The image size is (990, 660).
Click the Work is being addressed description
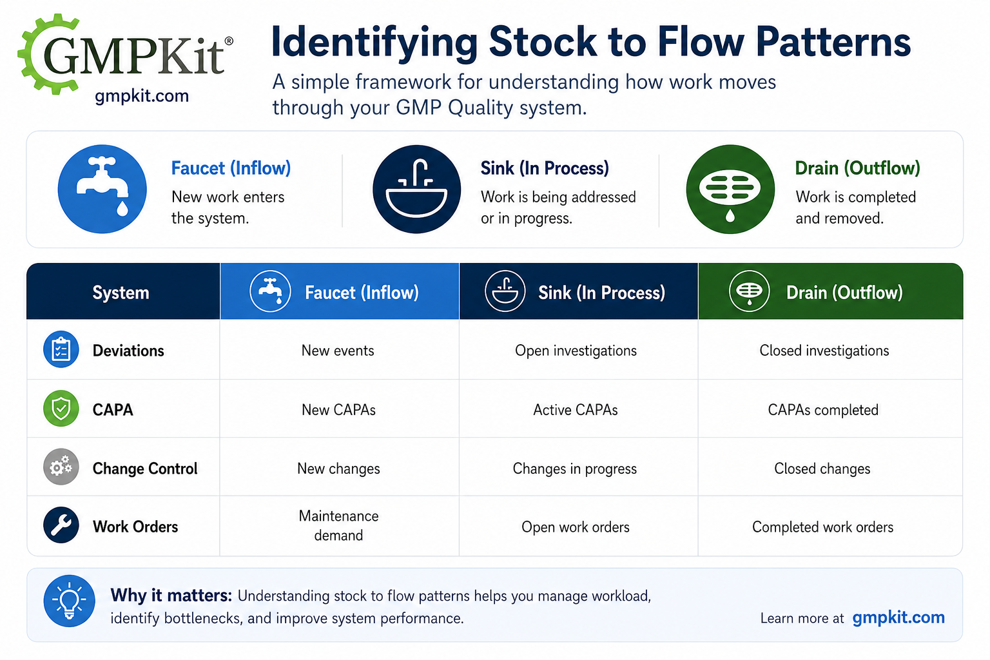[x=558, y=208]
